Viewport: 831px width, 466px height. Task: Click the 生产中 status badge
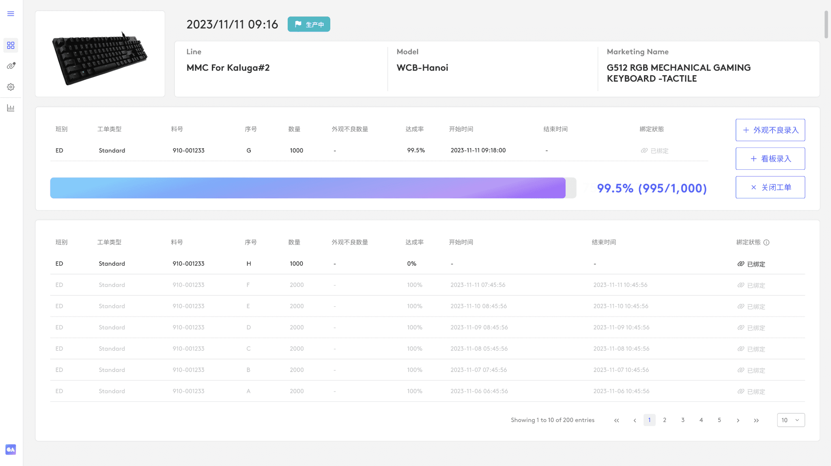(309, 24)
